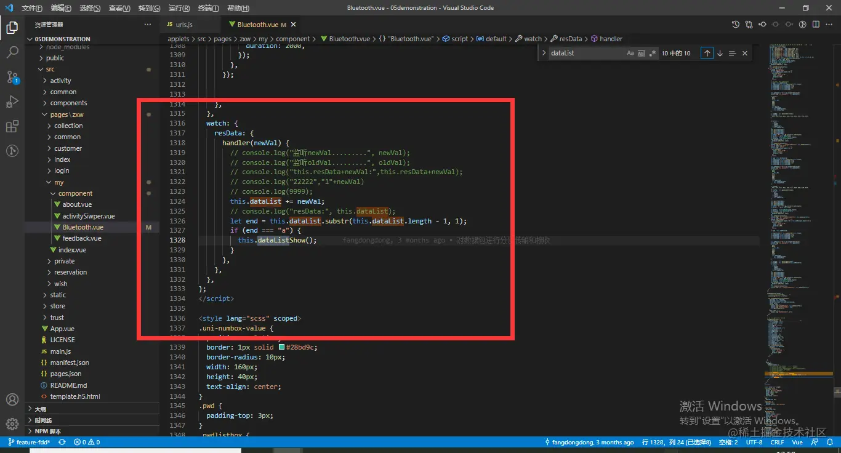Expand replace field in find widget

coord(544,54)
